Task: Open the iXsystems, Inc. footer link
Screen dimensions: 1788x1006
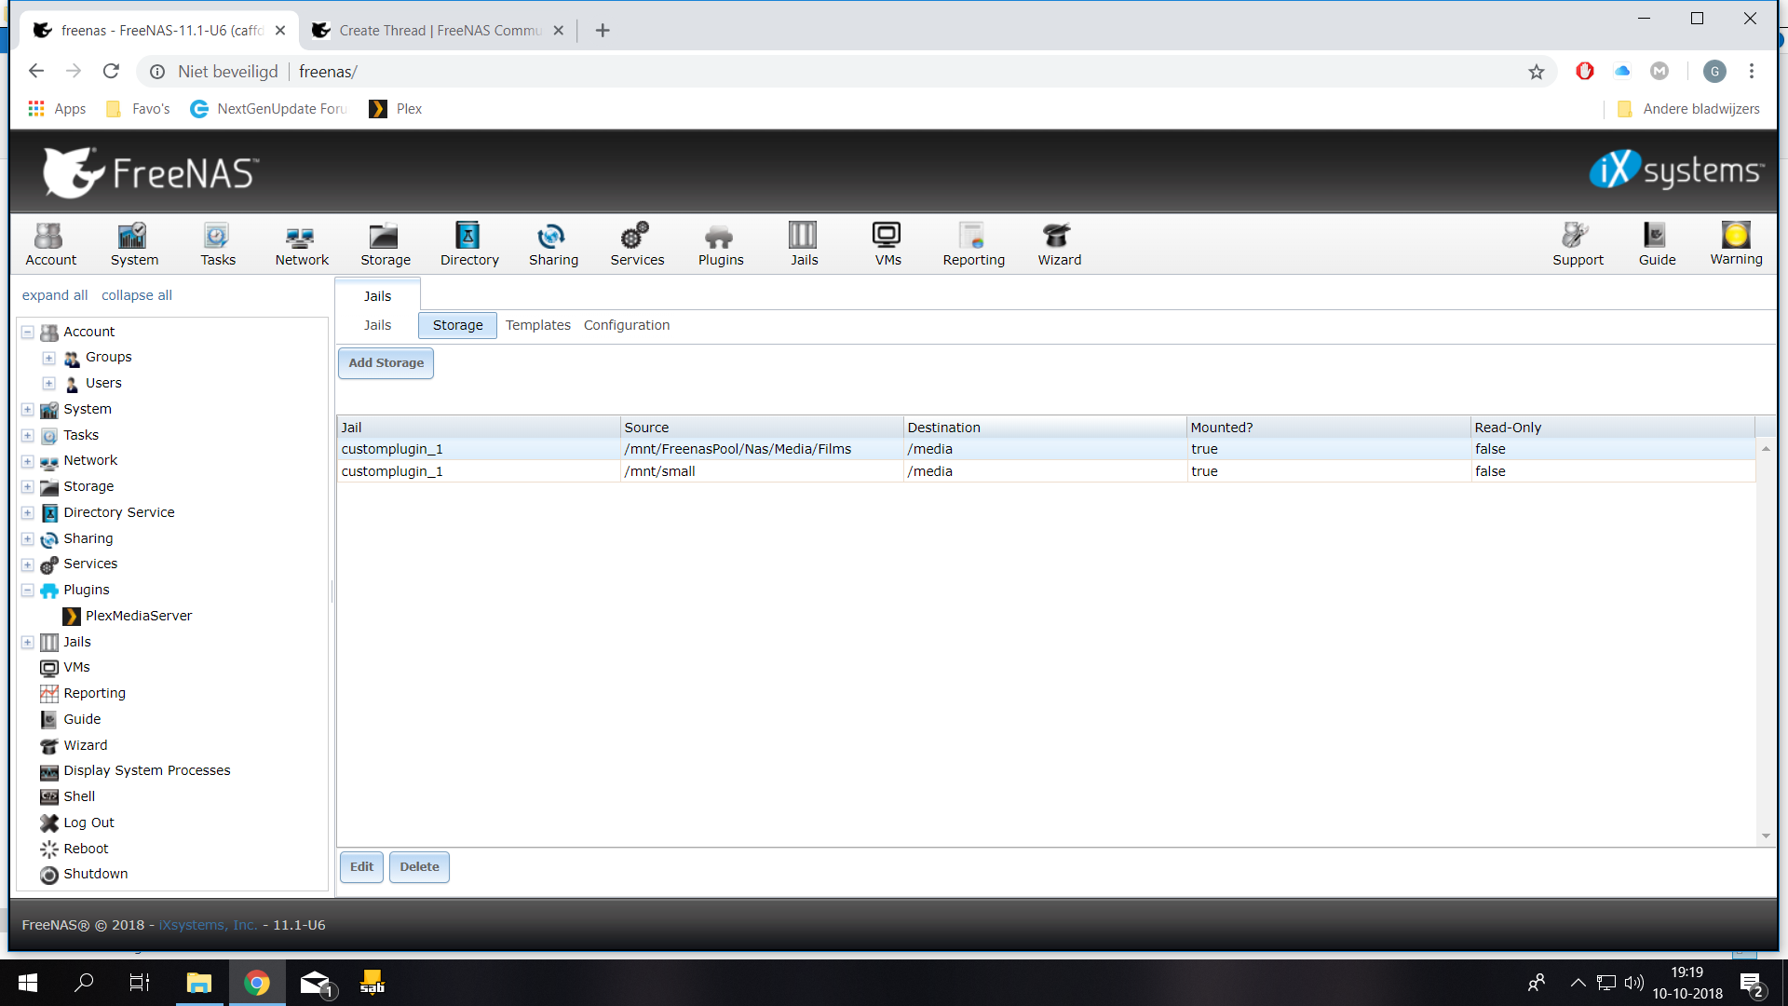Action: pos(208,925)
